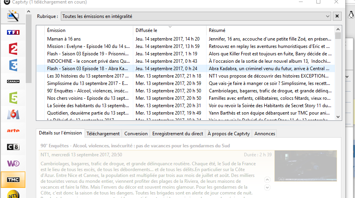
Task: Open the À propos de Captvty tab
Action: click(229, 133)
